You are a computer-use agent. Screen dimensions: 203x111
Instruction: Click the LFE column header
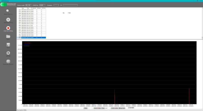43,8
